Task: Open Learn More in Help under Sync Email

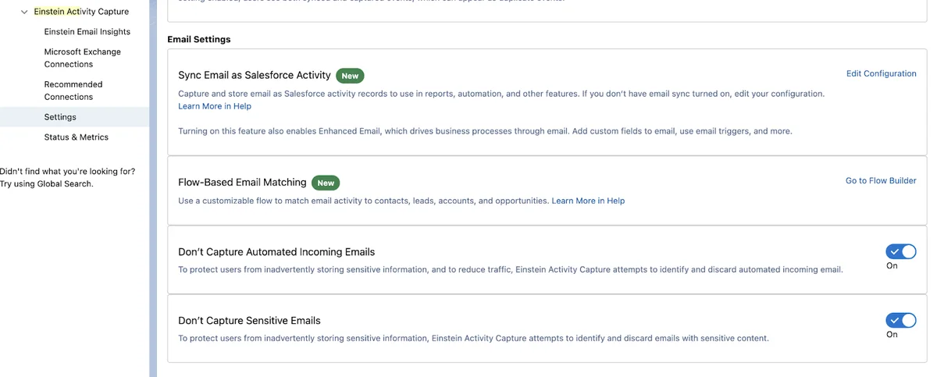Action: (215, 106)
